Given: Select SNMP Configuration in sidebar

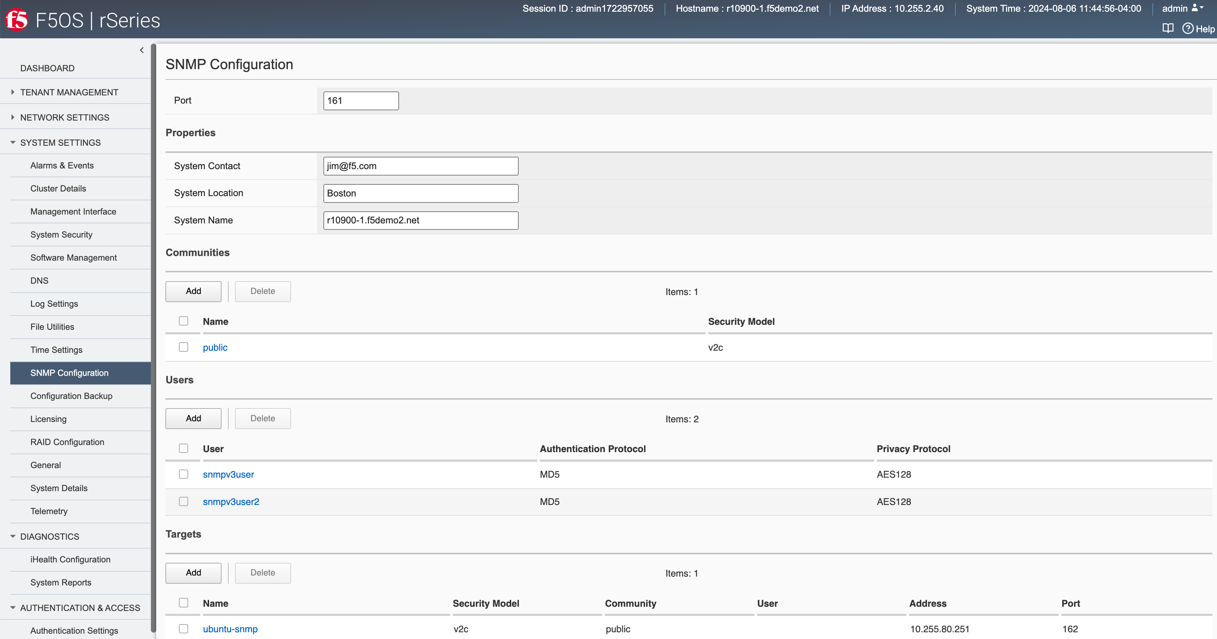Looking at the screenshot, I should (80, 373).
